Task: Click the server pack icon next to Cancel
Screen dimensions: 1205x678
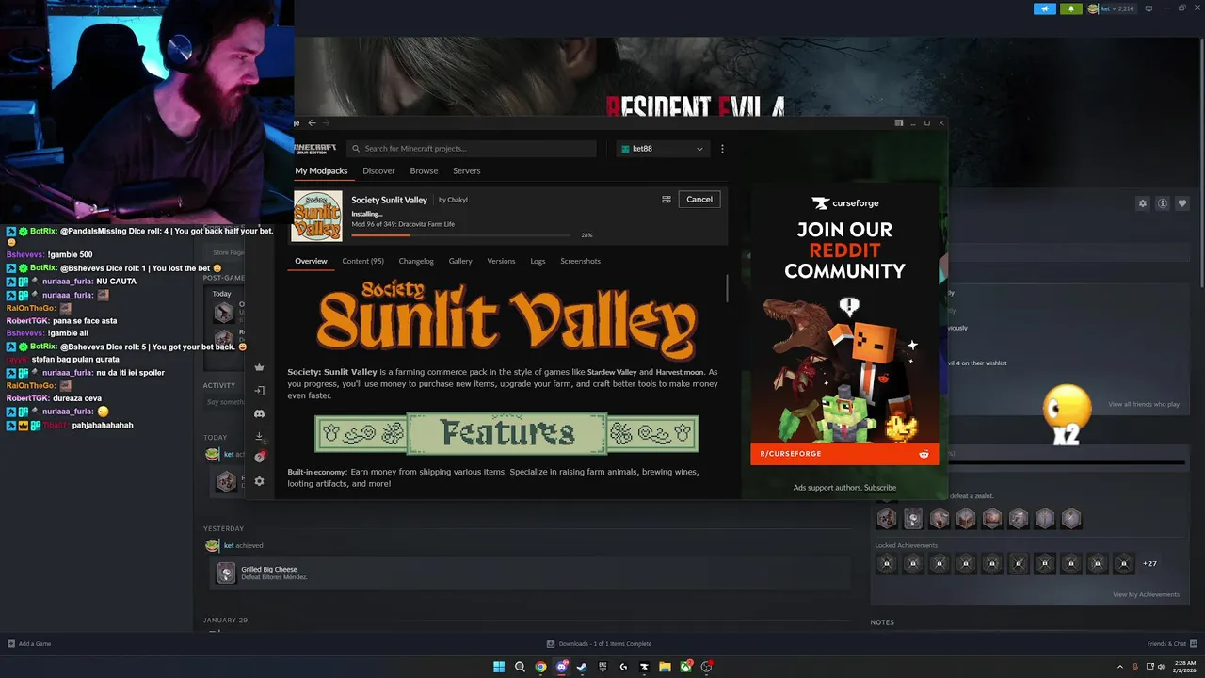Action: pyautogui.click(x=667, y=200)
